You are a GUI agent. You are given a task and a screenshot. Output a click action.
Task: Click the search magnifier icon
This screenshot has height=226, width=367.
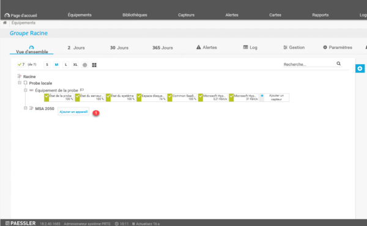[x=338, y=64]
